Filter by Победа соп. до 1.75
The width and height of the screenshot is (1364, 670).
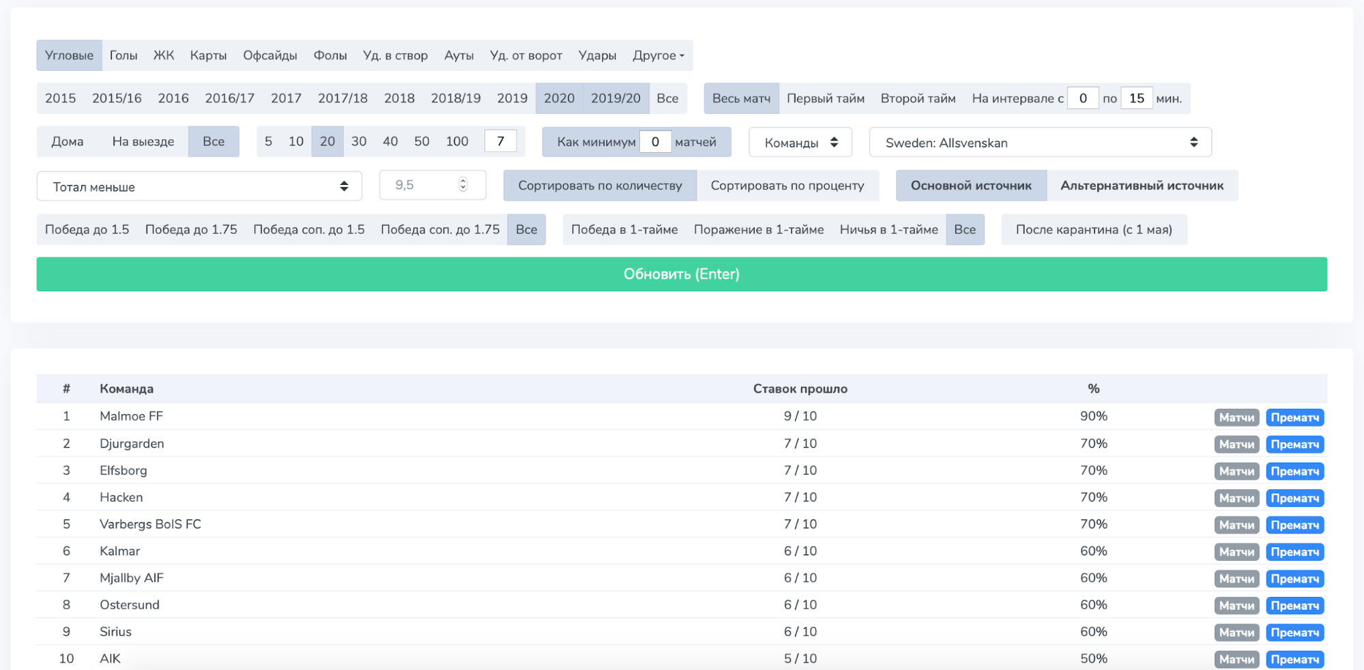(x=440, y=230)
